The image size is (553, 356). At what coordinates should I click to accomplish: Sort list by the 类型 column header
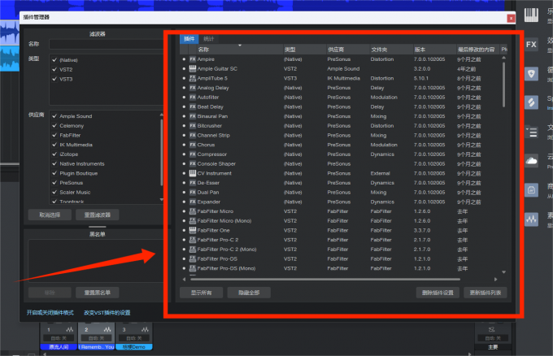[304, 50]
